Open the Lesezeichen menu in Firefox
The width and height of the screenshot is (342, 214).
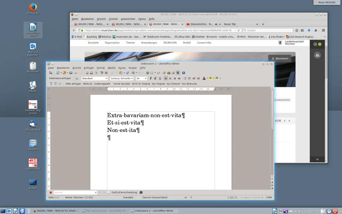128,19
